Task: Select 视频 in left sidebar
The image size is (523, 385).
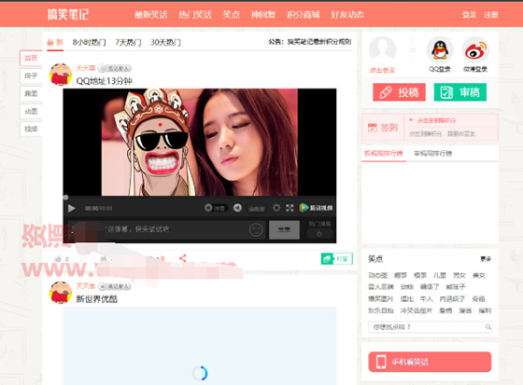Action: click(31, 129)
